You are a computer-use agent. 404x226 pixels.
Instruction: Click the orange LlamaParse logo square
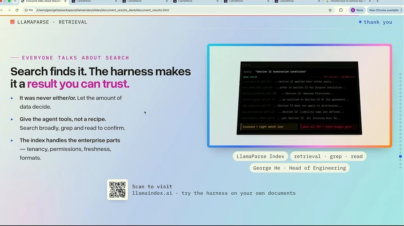(12, 22)
